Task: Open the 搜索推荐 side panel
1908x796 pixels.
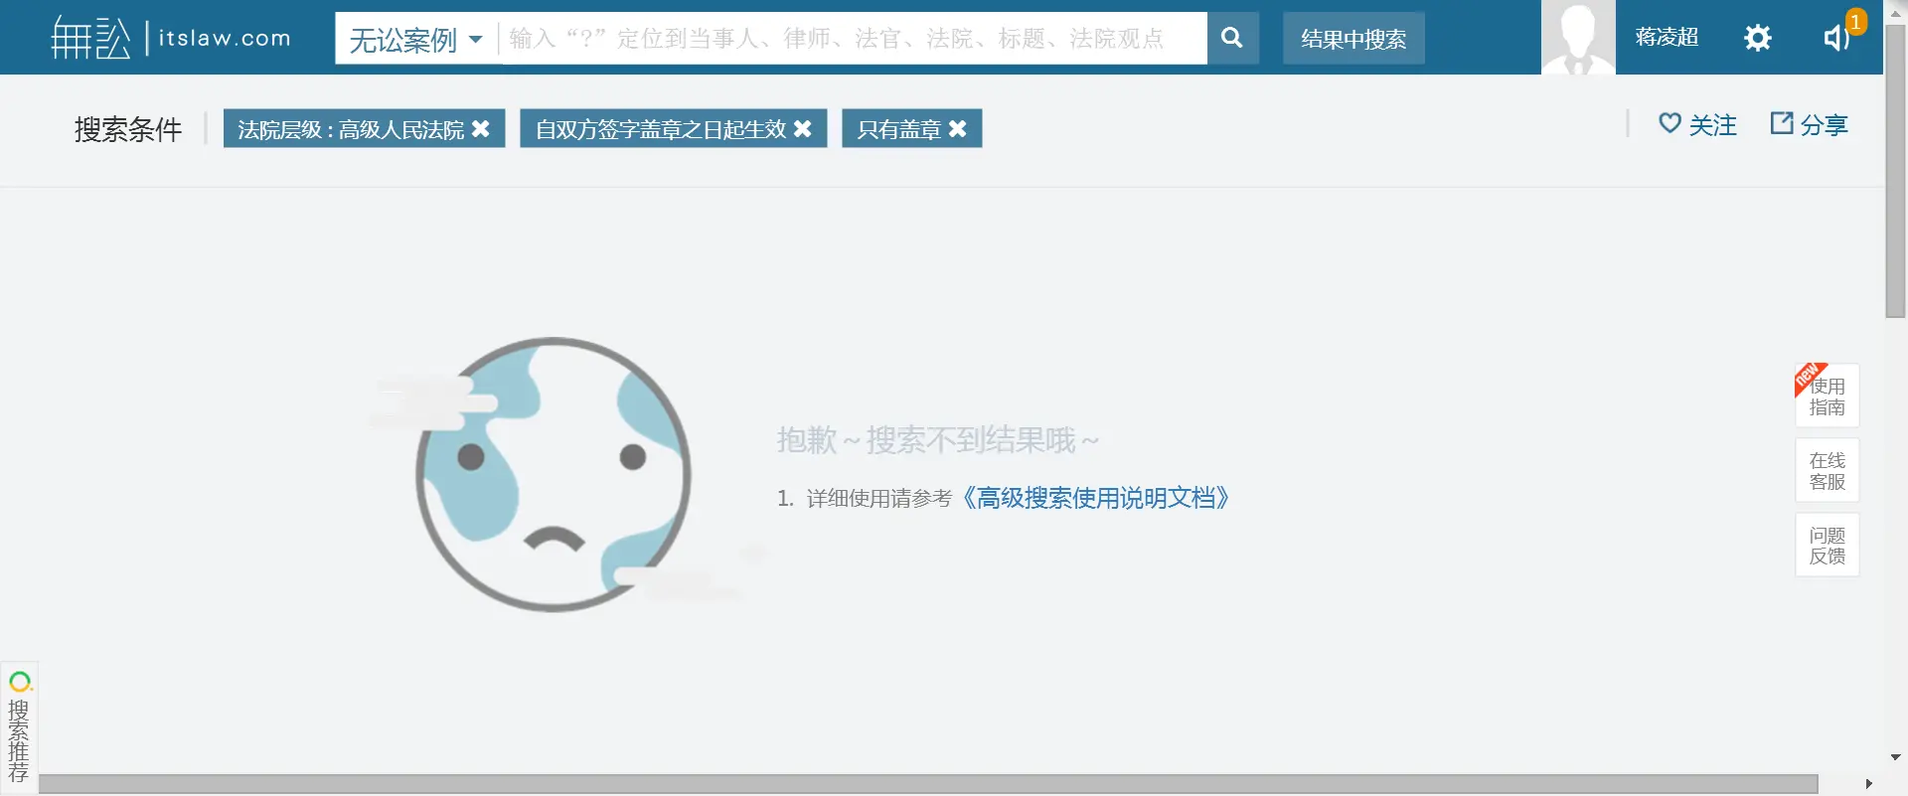Action: click(19, 728)
